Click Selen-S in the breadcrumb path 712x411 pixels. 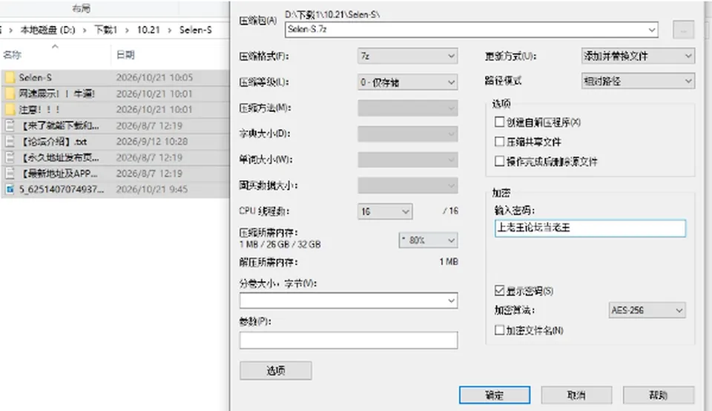[x=195, y=30]
